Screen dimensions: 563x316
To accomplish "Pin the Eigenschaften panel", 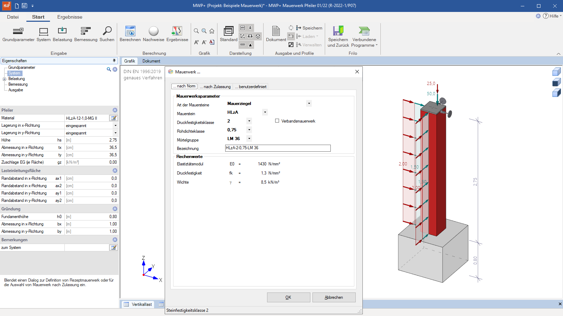I will [114, 61].
